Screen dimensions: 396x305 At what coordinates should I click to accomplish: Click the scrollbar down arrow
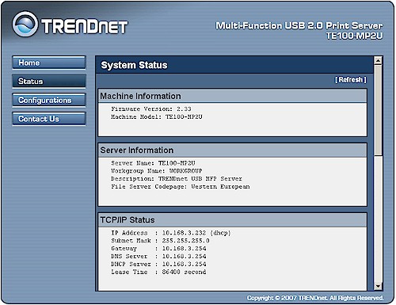point(379,286)
